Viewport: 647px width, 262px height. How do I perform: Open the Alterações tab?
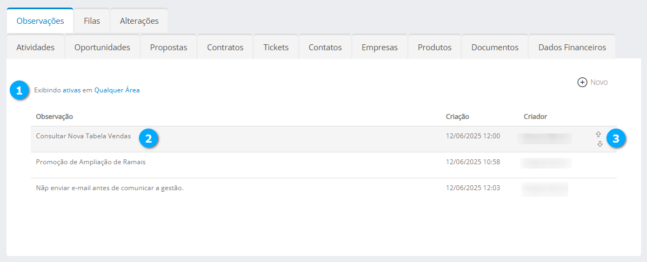(x=139, y=21)
